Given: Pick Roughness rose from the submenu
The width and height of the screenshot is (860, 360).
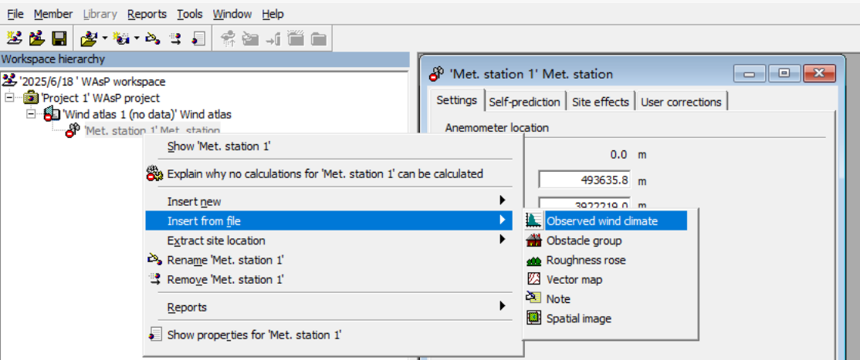Looking at the screenshot, I should (585, 260).
